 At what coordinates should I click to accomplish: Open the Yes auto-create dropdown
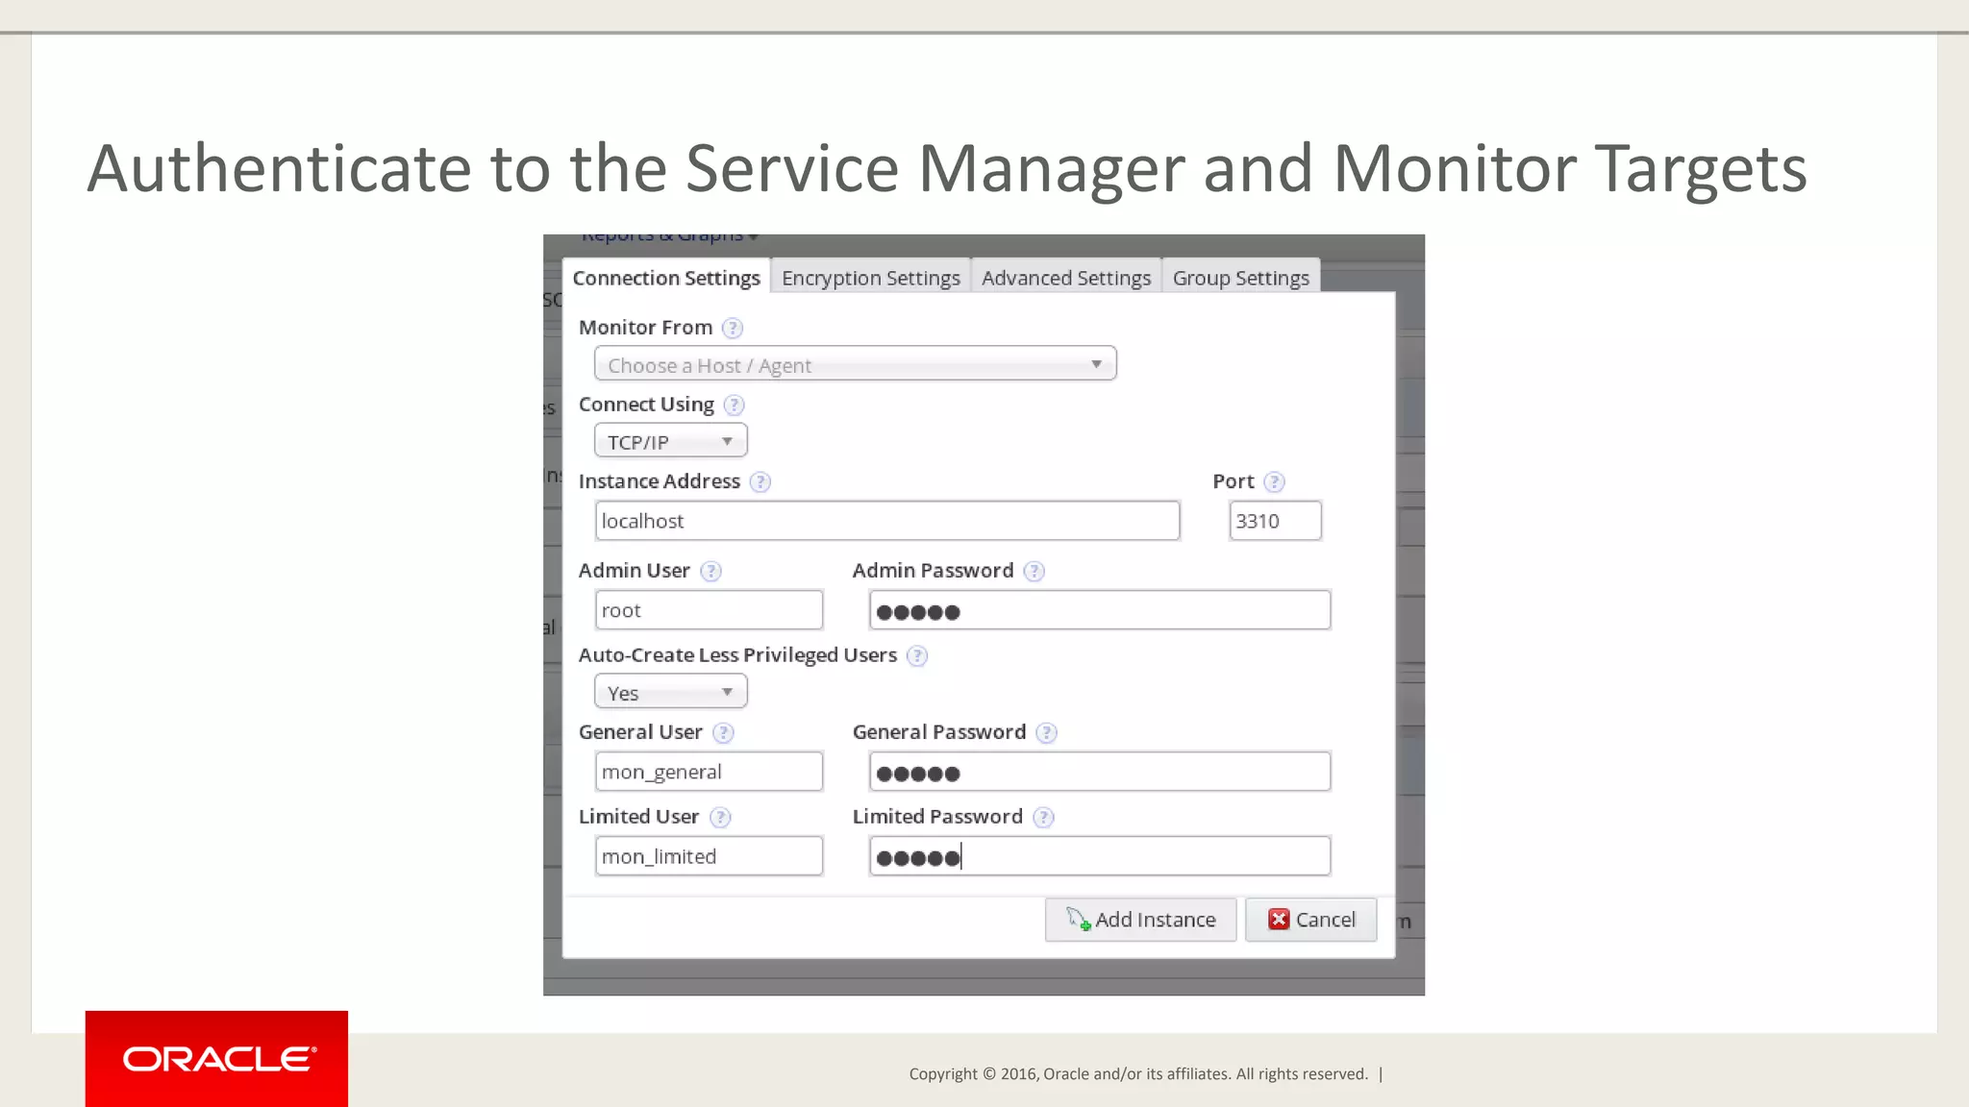[x=670, y=692]
